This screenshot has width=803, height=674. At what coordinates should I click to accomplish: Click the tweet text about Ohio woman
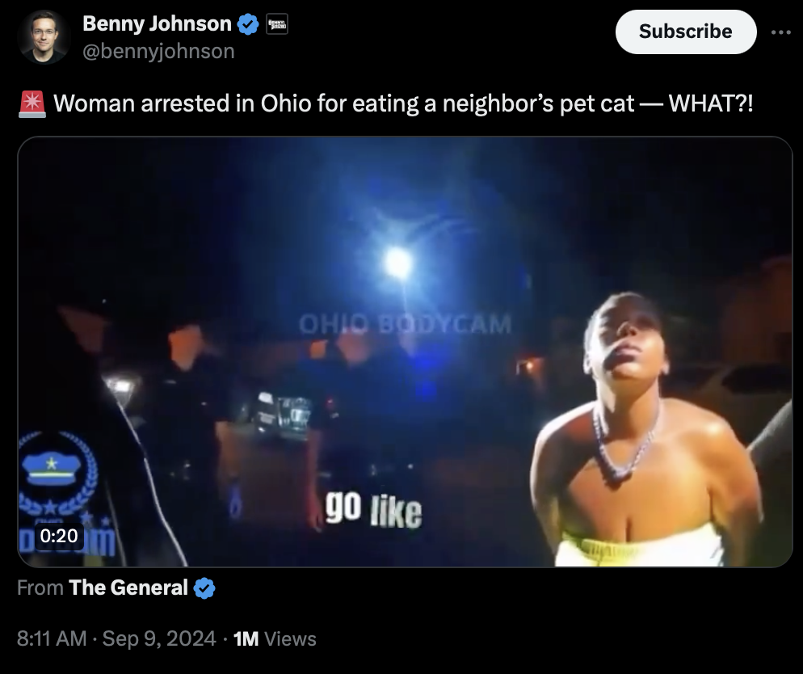click(x=403, y=103)
